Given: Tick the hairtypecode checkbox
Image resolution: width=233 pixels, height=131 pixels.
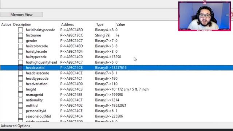Looking at the screenshot, I should 20,57.
